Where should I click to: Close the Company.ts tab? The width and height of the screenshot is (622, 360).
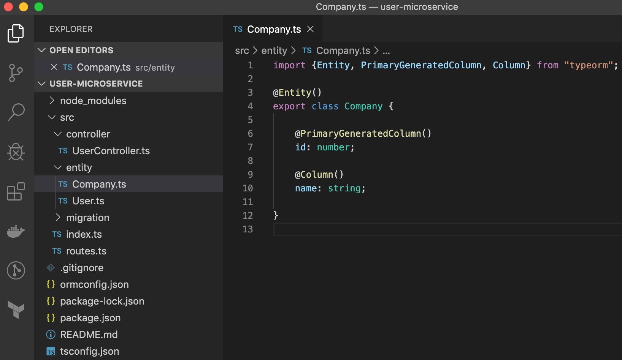tap(310, 29)
